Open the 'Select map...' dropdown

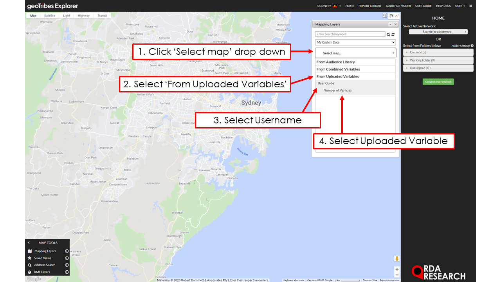355,53
